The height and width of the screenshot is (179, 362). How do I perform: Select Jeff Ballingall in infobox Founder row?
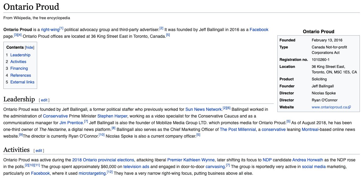click(x=323, y=86)
